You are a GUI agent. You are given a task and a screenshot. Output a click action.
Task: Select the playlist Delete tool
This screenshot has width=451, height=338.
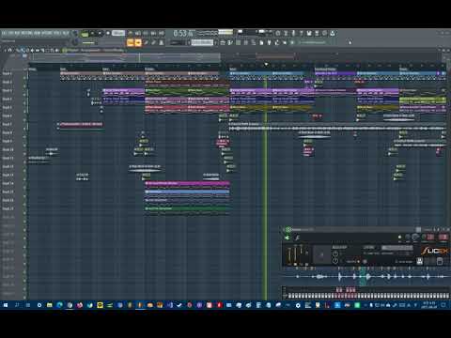click(27, 50)
